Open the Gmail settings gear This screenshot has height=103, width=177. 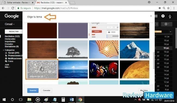[x=167, y=24]
